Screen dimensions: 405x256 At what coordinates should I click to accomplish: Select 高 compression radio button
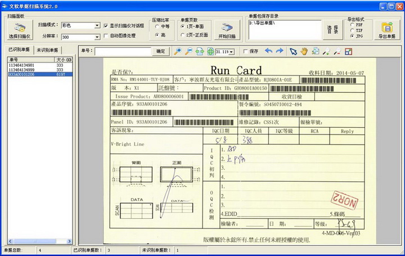click(x=157, y=35)
